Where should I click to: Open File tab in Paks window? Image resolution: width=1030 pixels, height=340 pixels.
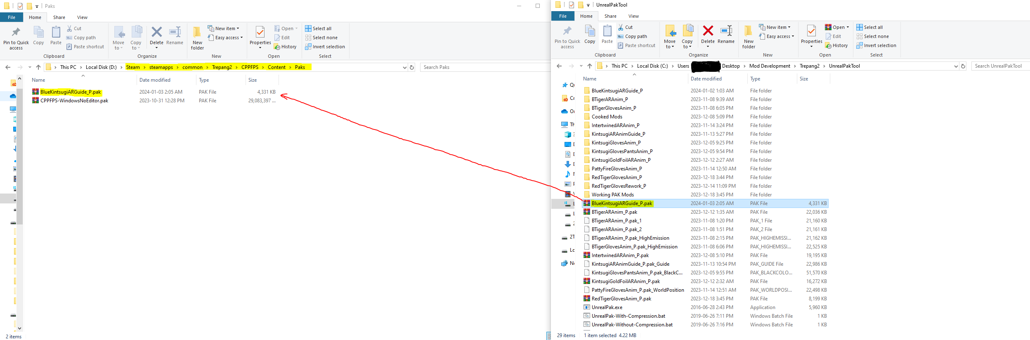(12, 17)
